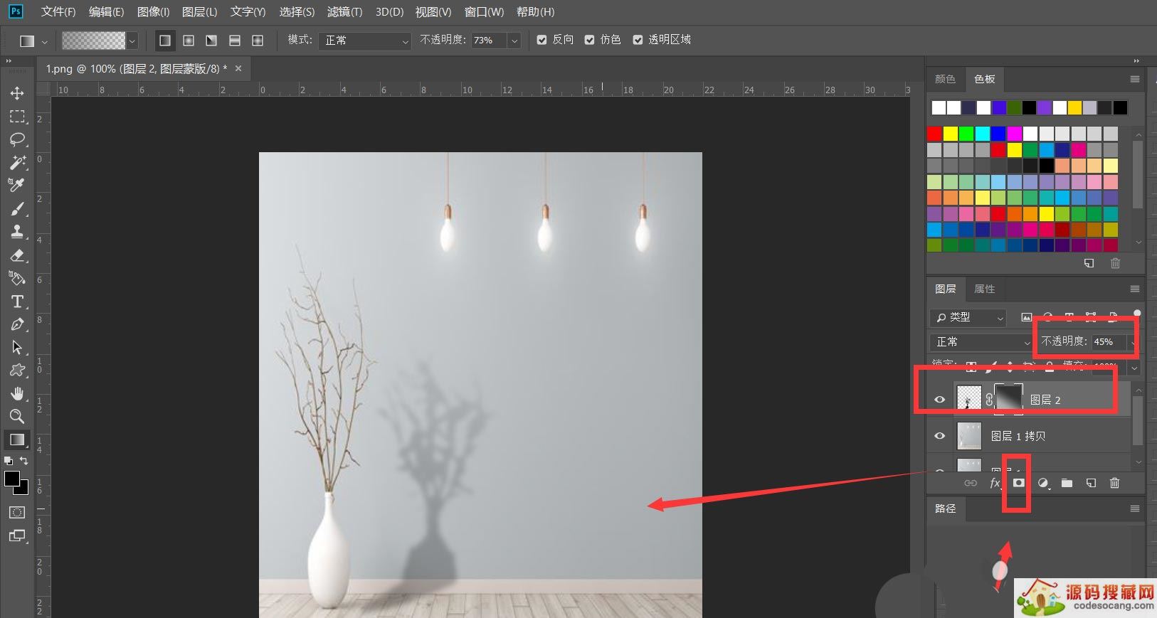Toggle the 反向 checkbox

[x=541, y=40]
